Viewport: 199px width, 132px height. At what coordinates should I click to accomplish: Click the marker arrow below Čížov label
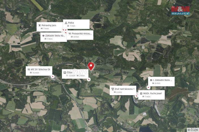[x=89, y=79]
